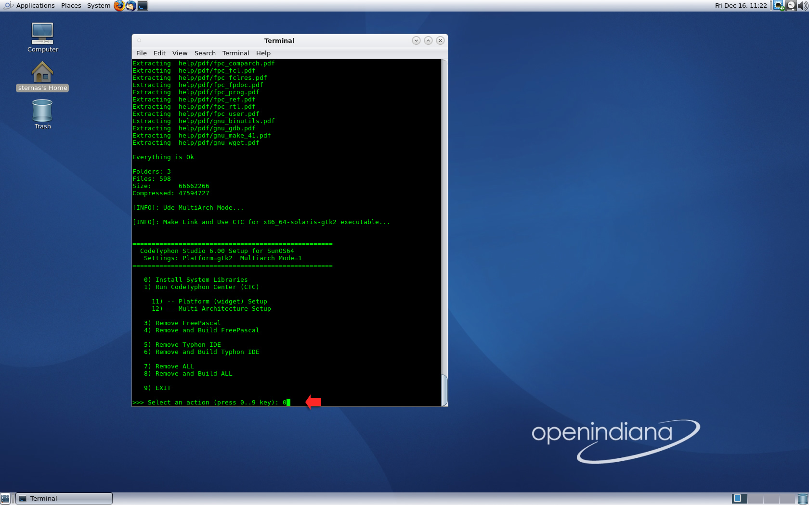Viewport: 809px width, 505px height.
Task: Open the Terminal Search menu
Action: tap(205, 53)
